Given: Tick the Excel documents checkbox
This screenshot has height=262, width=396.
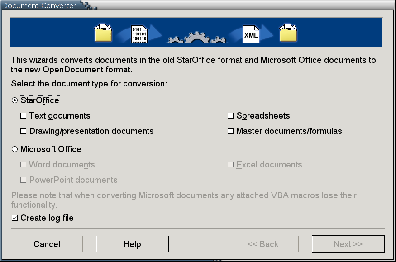Looking at the screenshot, I should click(230, 165).
